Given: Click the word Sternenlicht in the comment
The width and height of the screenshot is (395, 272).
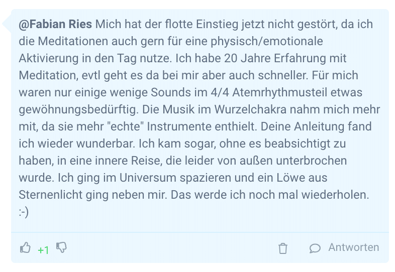Looking at the screenshot, I should [51, 195].
